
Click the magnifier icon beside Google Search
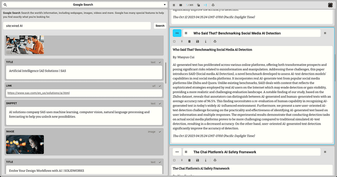coord(5,5)
